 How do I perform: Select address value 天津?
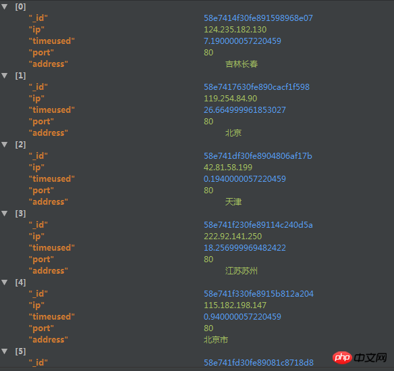pos(233,202)
